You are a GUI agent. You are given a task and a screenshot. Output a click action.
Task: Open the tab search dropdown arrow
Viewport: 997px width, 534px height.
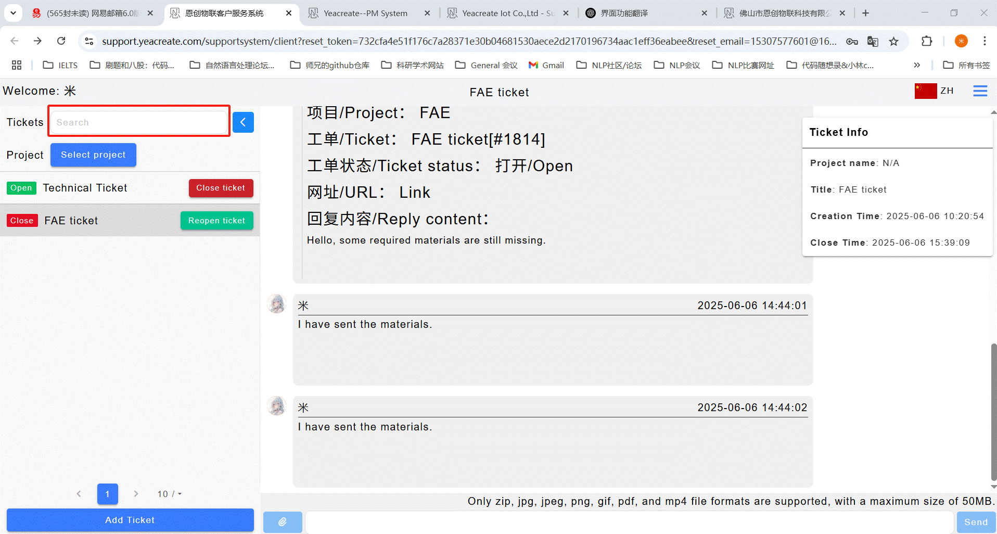tap(13, 13)
